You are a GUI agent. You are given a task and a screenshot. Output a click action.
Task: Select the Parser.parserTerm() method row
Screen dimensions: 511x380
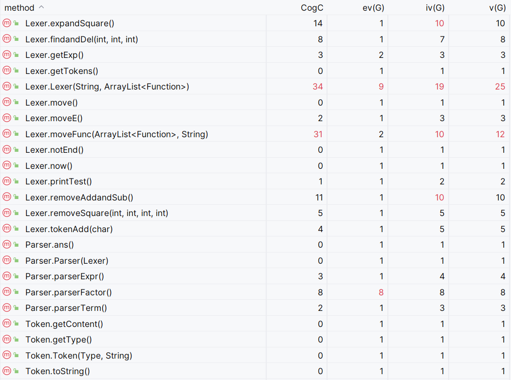[255, 308]
